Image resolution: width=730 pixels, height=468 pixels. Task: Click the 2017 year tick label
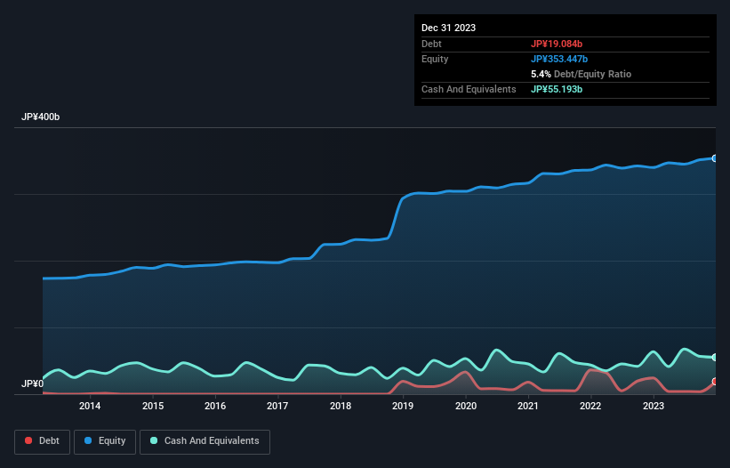click(277, 407)
